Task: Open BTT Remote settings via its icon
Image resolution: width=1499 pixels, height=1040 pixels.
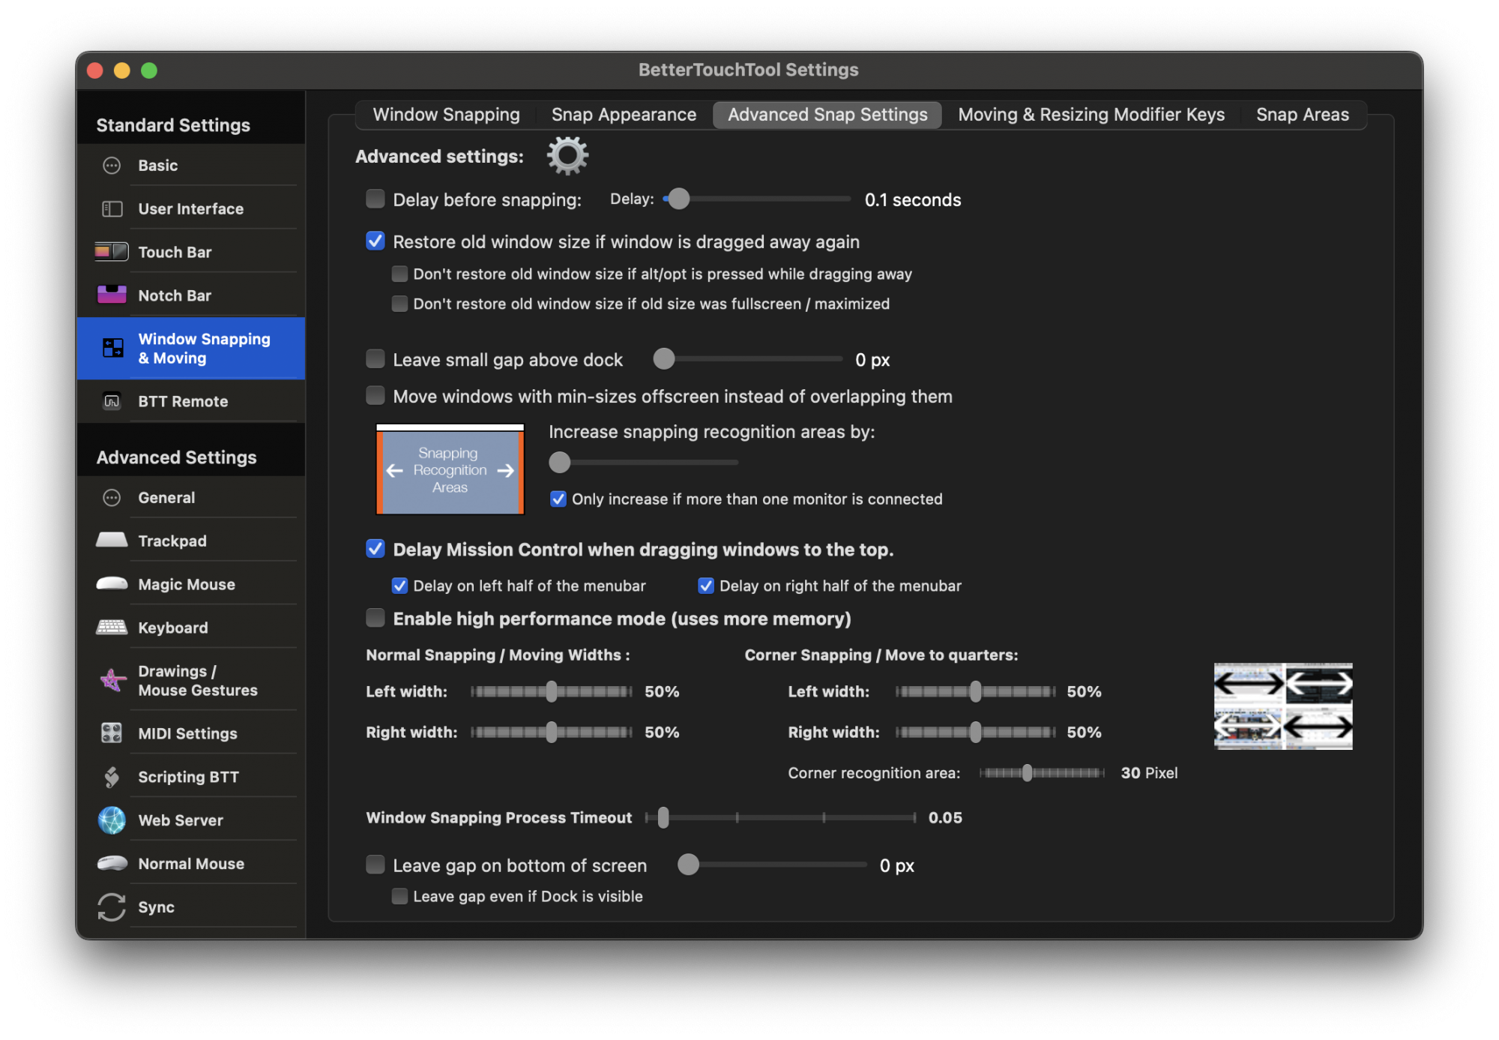Action: click(x=112, y=401)
